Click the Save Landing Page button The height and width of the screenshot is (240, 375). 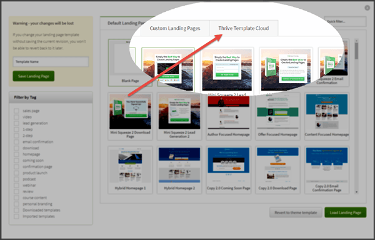tap(34, 76)
